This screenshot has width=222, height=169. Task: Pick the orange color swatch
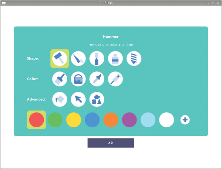[111, 120]
